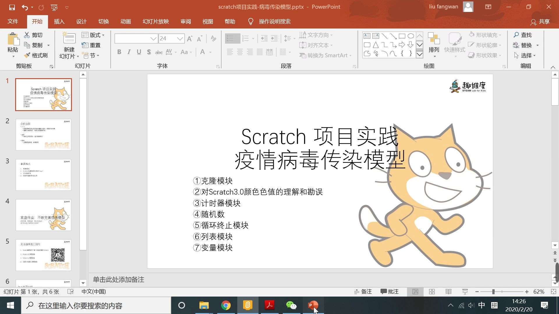Open the Layout (版式) dropdown
This screenshot has width=559, height=314.
pyautogui.click(x=93, y=35)
